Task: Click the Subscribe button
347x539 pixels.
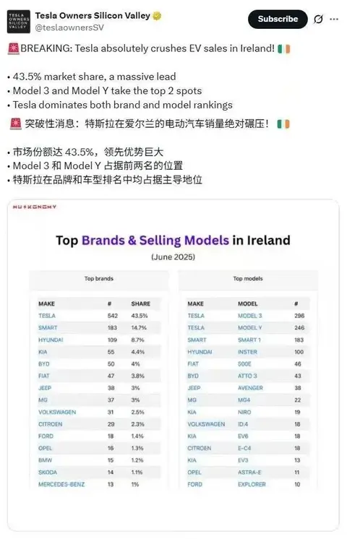Action: click(278, 19)
